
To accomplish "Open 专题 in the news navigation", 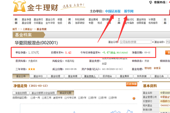I will (x=91, y=23).
